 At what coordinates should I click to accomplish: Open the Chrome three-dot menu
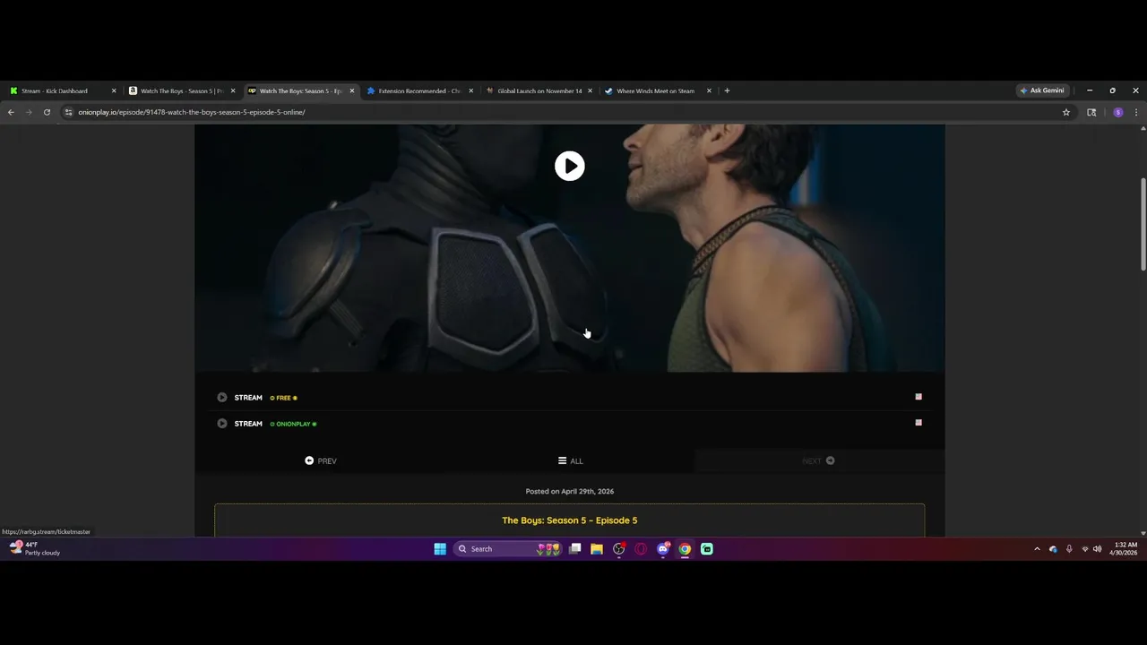(1136, 112)
